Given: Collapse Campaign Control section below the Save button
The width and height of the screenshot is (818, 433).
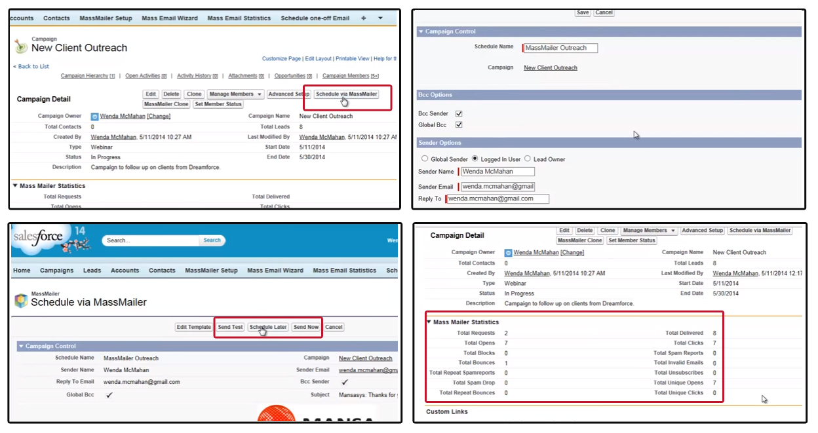Looking at the screenshot, I should click(x=420, y=31).
